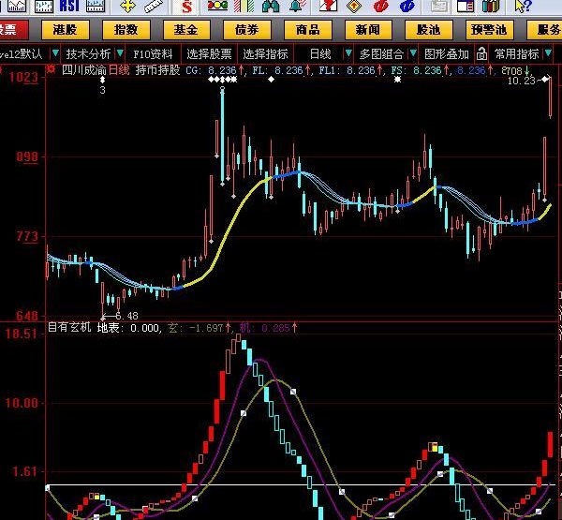This screenshot has height=520, width=562.
Task: Click the RSI indicator toolbar icon
Action: (69, 7)
